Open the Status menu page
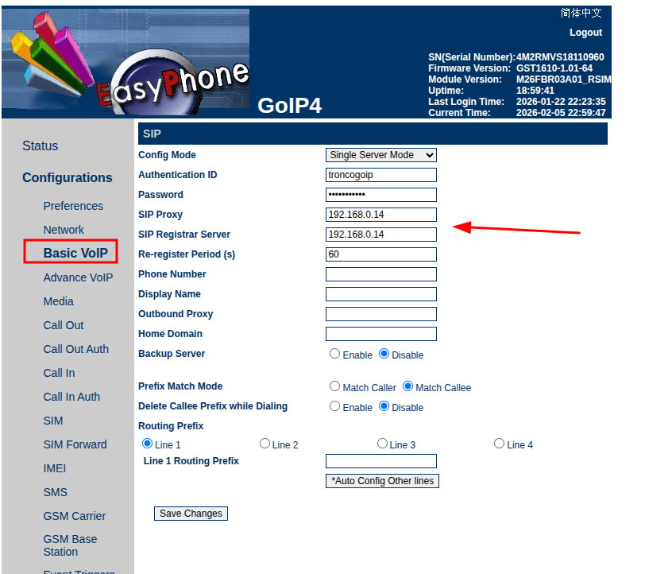The width and height of the screenshot is (645, 574). (40, 145)
